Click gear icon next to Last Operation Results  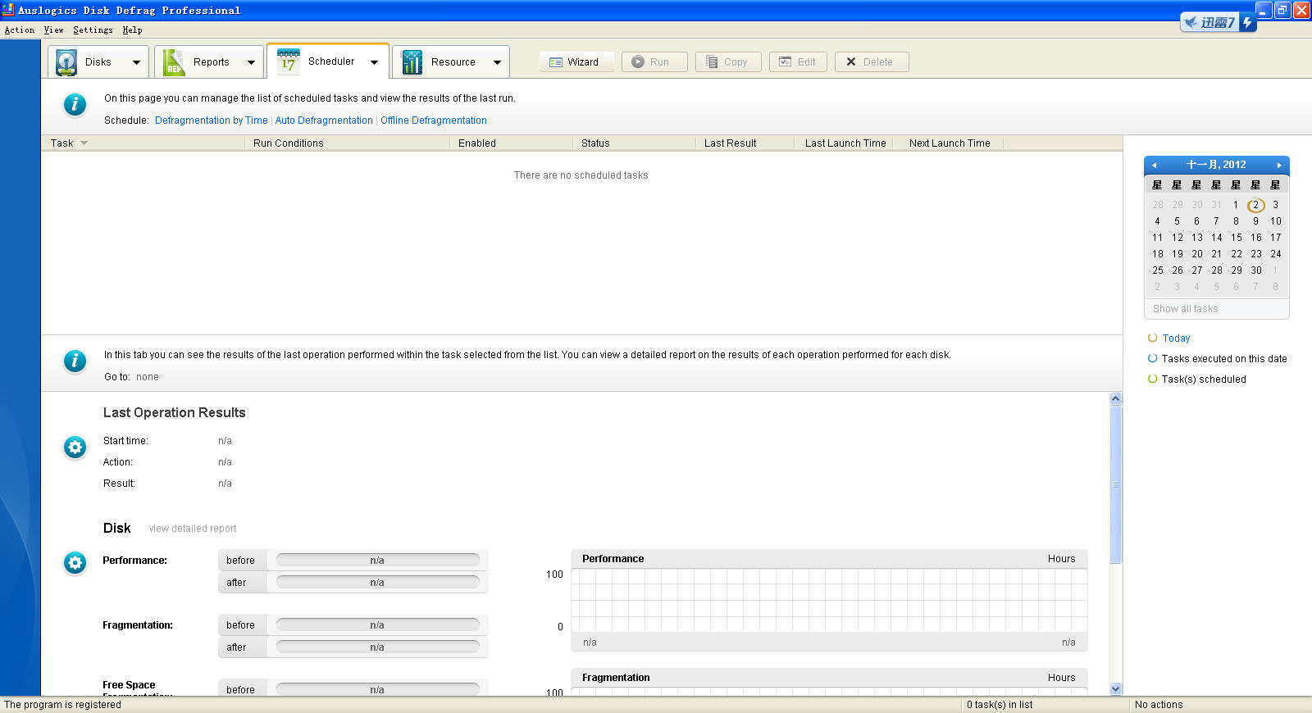(75, 447)
